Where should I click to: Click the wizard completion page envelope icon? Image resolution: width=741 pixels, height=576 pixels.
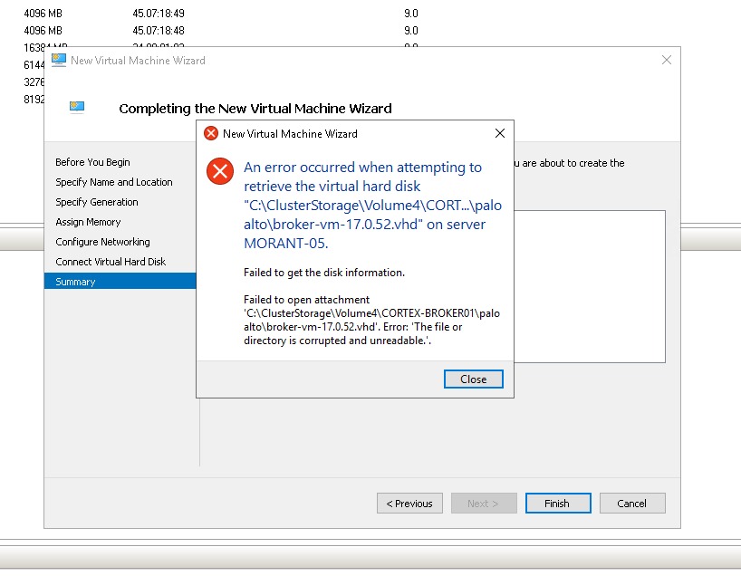(77, 106)
